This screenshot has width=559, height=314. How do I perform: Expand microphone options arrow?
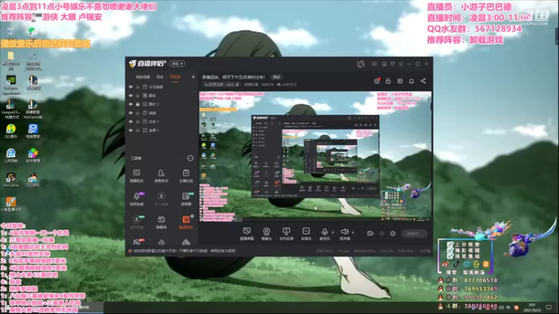tap(333, 232)
